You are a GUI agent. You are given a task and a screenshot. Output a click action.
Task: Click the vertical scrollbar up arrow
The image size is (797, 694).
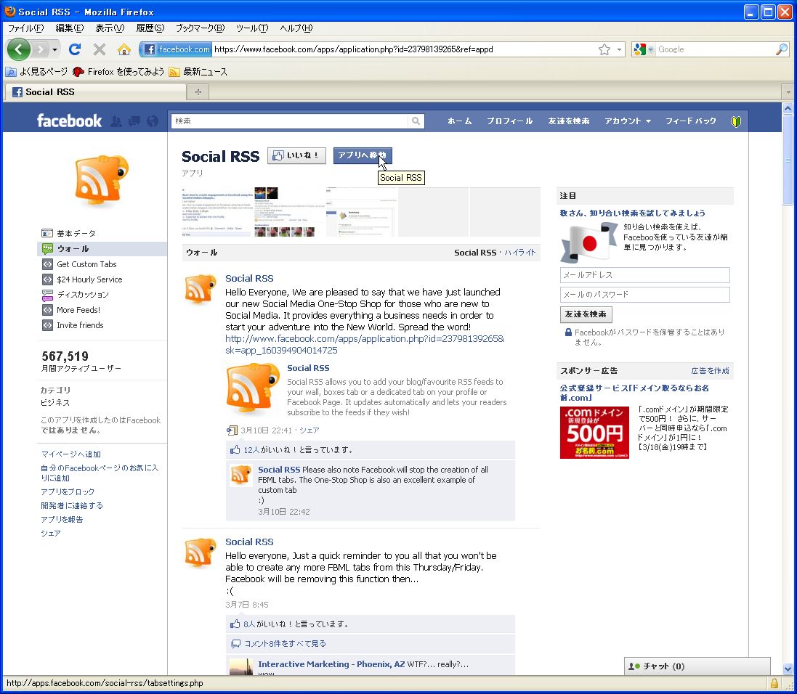tap(788, 108)
